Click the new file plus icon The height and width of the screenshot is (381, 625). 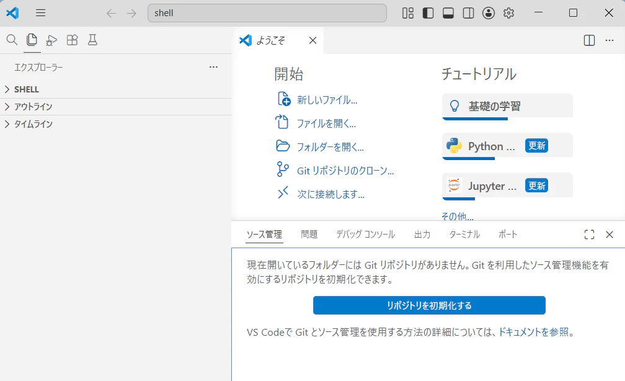[x=283, y=99]
